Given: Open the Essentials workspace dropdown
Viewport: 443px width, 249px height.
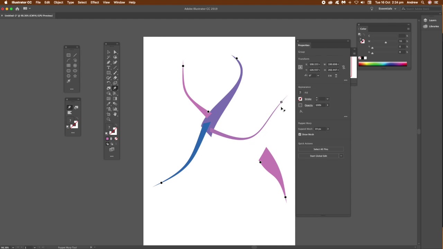Looking at the screenshot, I should coord(387,9).
